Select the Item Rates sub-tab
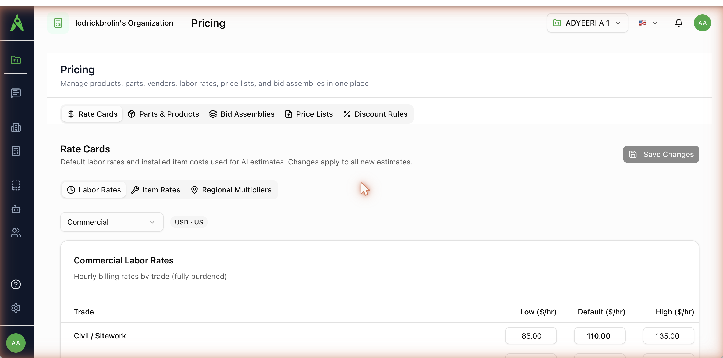The height and width of the screenshot is (358, 723). [x=156, y=190]
